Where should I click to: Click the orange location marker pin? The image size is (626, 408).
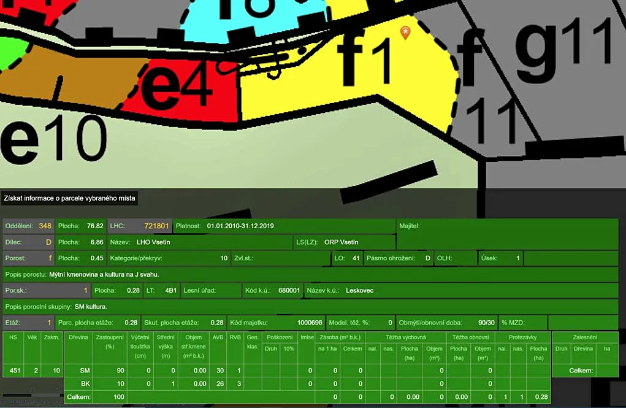click(x=405, y=32)
